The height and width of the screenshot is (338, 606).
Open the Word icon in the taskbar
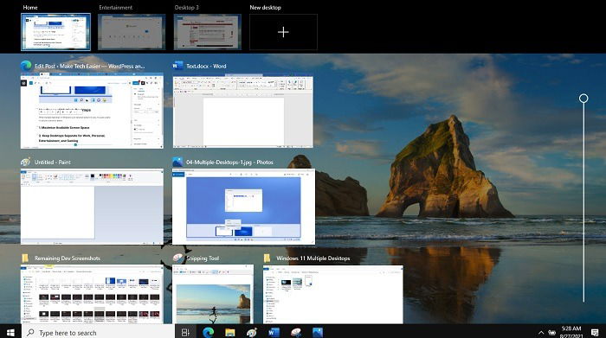point(274,332)
